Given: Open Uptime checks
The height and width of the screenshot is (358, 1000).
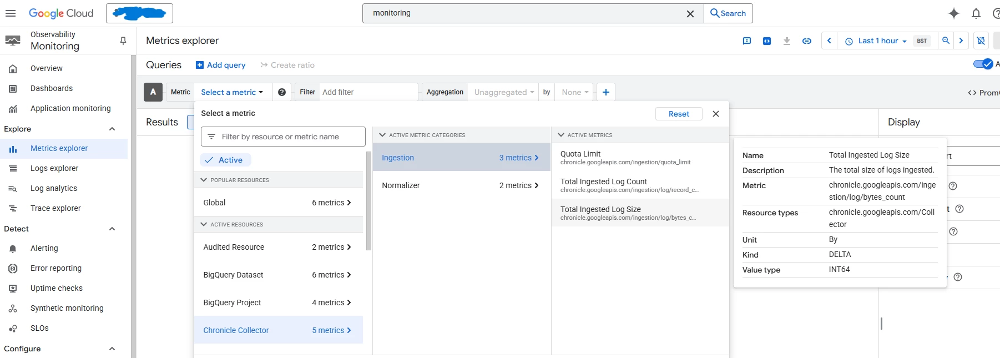Looking at the screenshot, I should 64,288.
